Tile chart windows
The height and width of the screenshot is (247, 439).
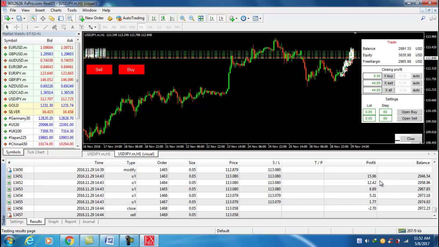[x=201, y=18]
